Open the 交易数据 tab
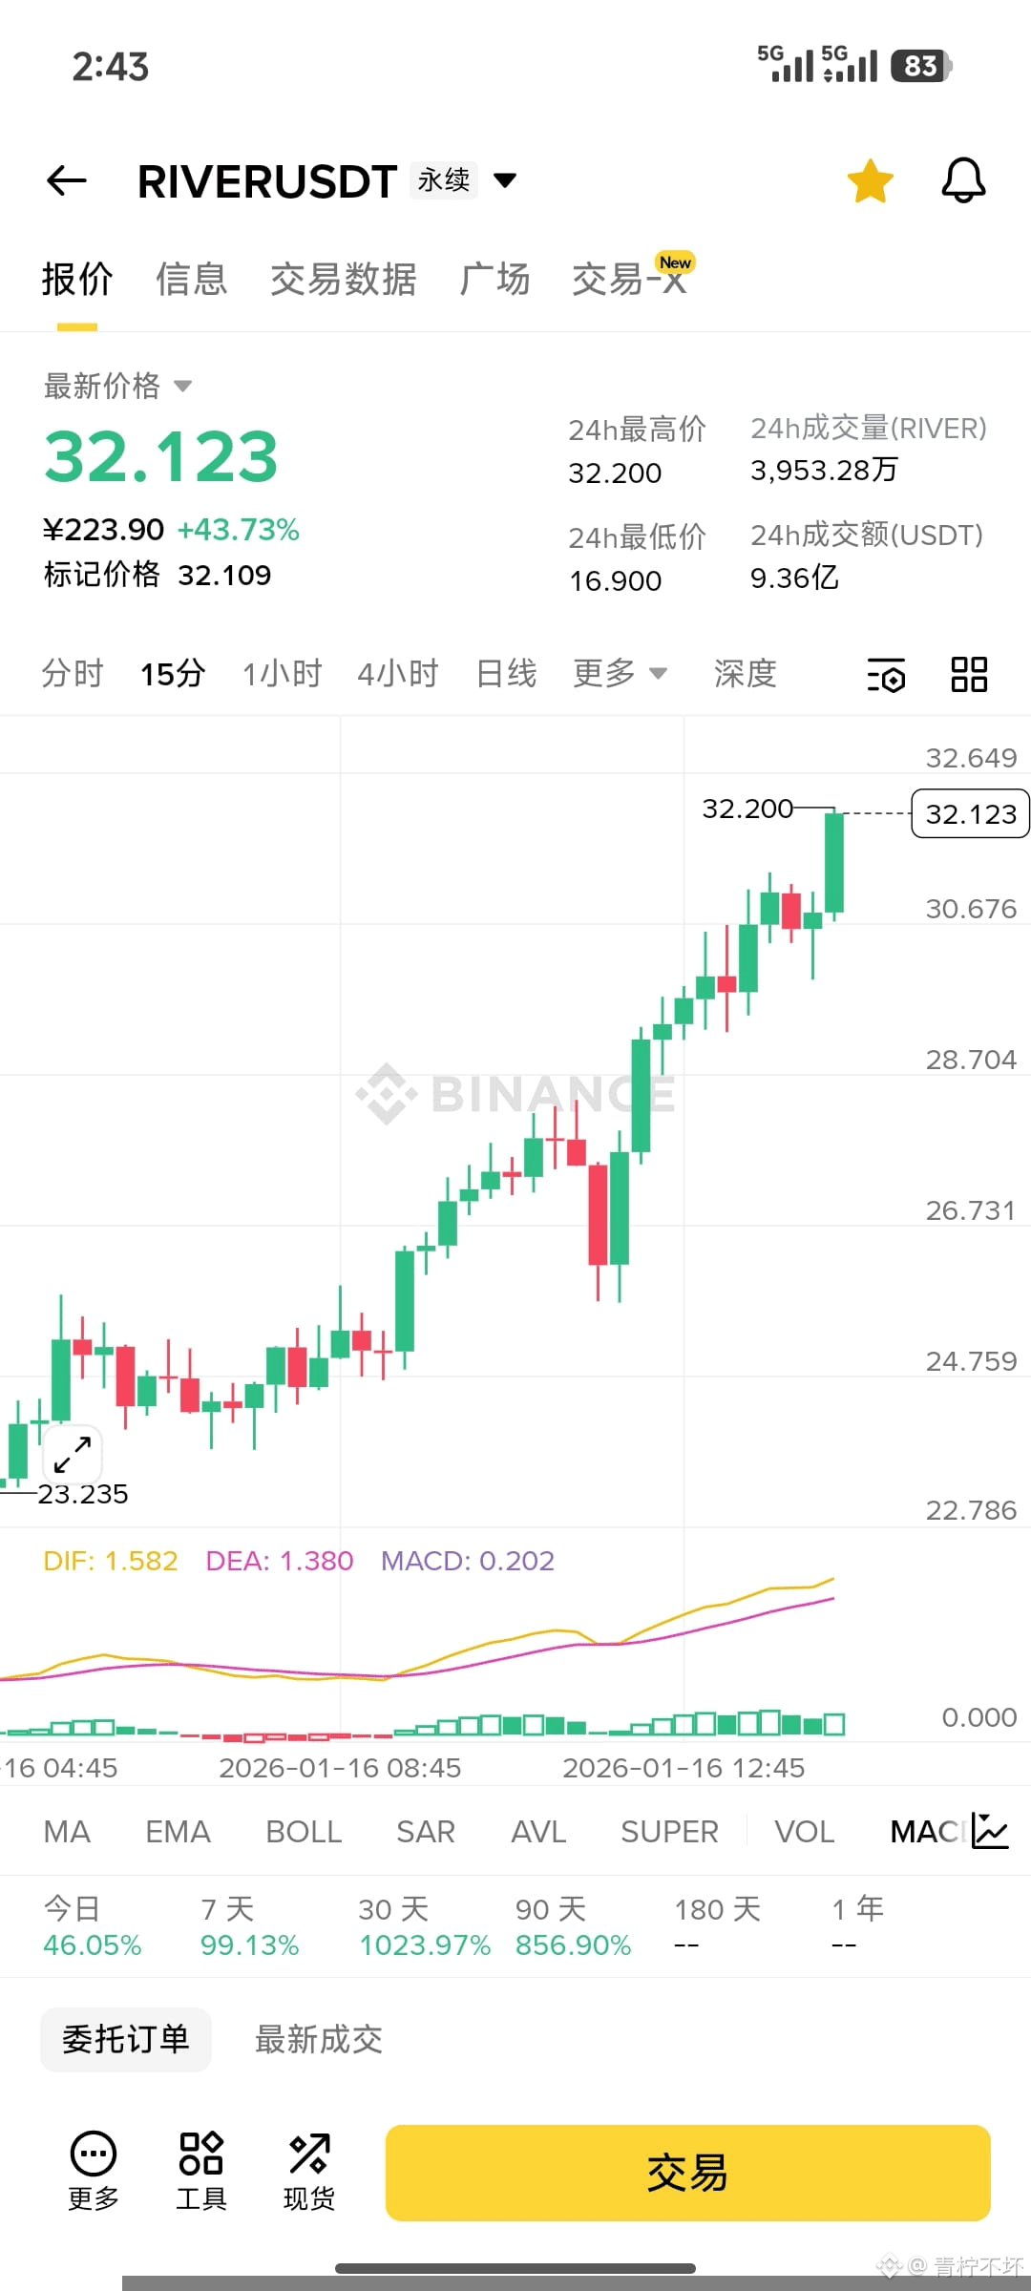This screenshot has height=2291, width=1031. pyautogui.click(x=344, y=280)
